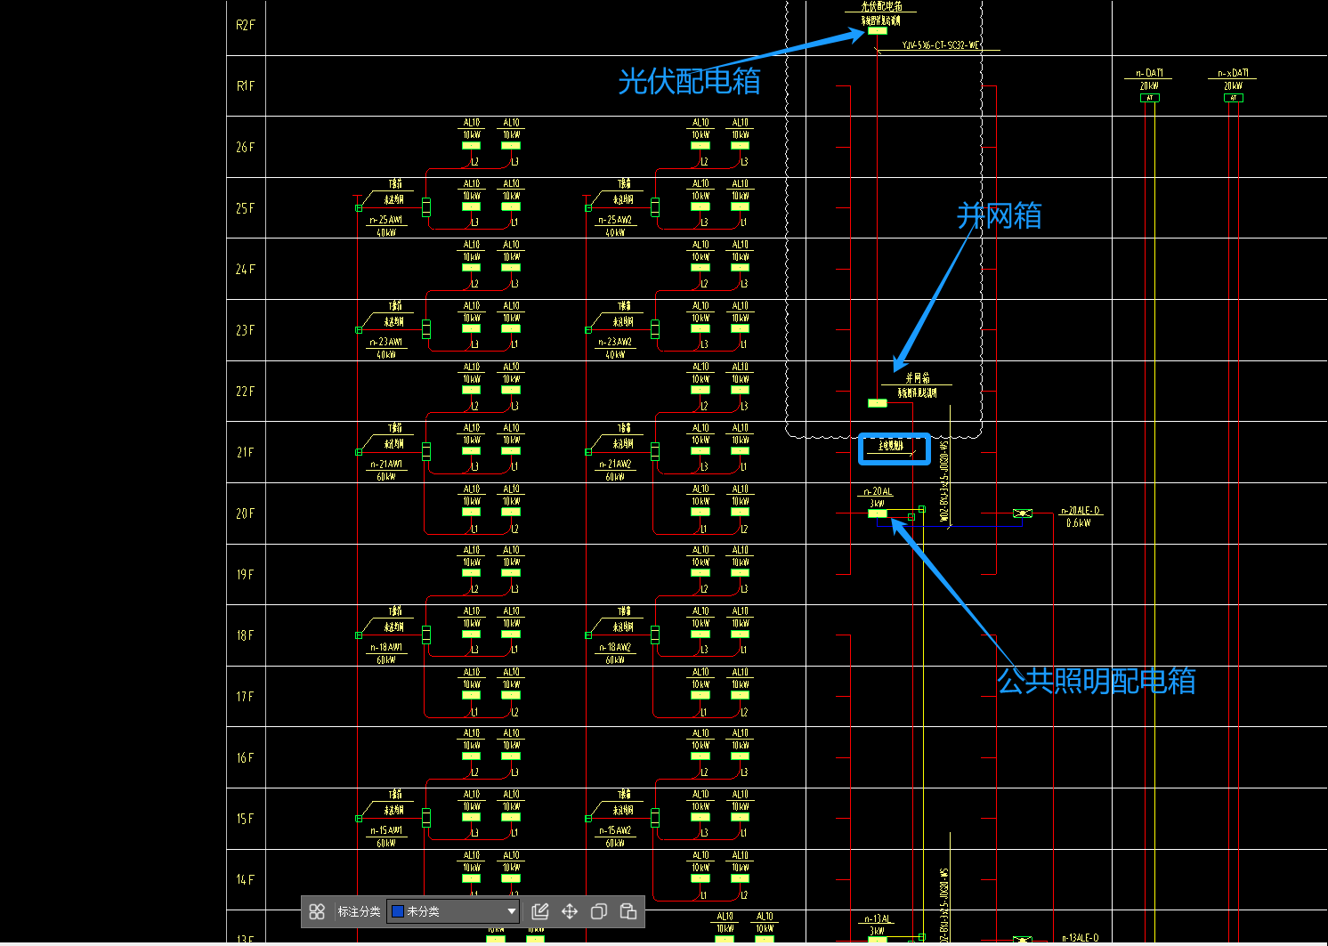Select the 26F floor label
The height and width of the screenshot is (946, 1328).
click(x=246, y=147)
